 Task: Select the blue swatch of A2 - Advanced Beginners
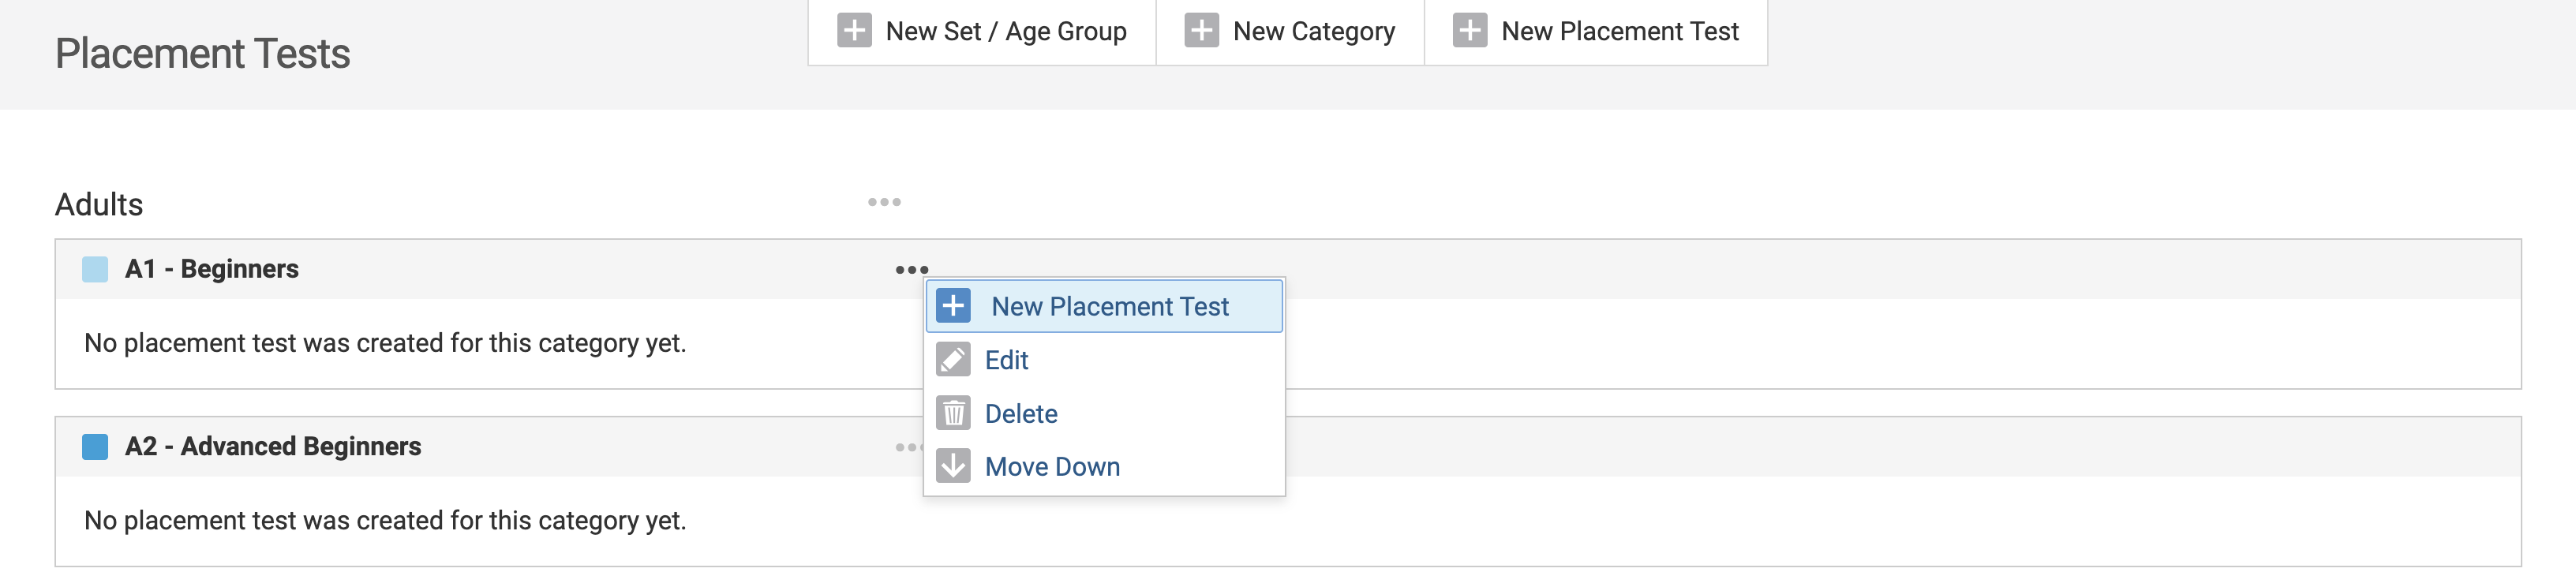click(x=95, y=447)
